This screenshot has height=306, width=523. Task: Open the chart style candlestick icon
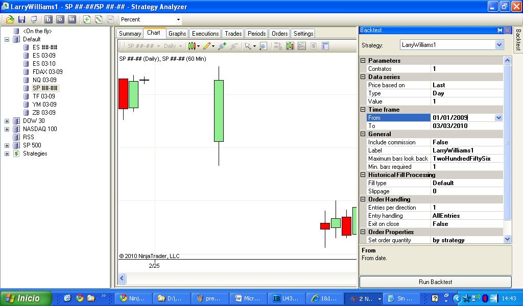click(x=194, y=46)
